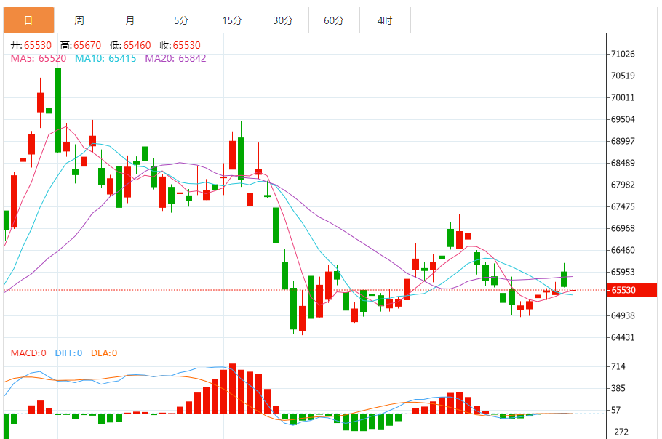
Task: Switch to the 周 weekly tab
Action: (x=79, y=20)
